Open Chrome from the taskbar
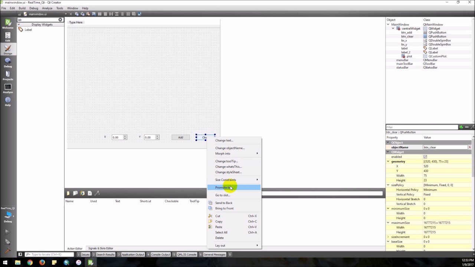Viewport: 475px width, 267px height. 30,263
